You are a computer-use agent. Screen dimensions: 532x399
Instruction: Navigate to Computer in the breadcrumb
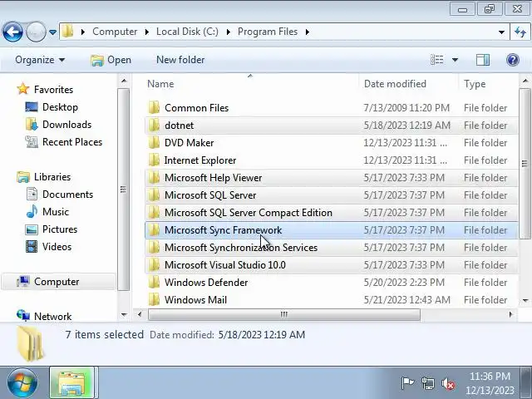pyautogui.click(x=115, y=32)
